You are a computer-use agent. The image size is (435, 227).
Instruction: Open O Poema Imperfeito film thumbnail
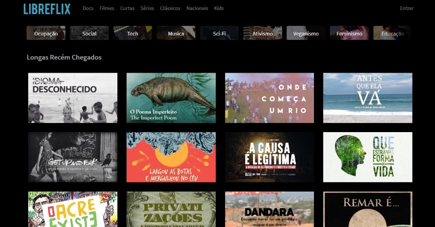tap(171, 98)
